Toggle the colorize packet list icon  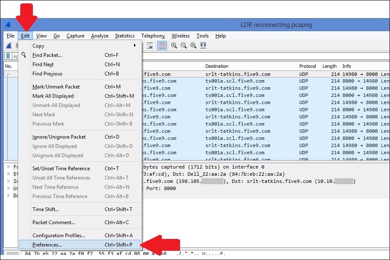point(162,46)
